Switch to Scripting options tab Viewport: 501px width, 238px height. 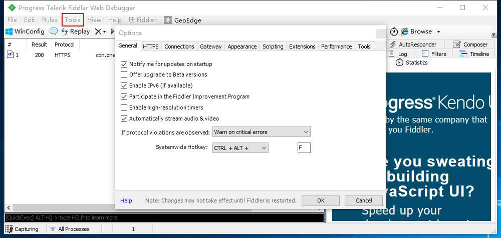[273, 46]
